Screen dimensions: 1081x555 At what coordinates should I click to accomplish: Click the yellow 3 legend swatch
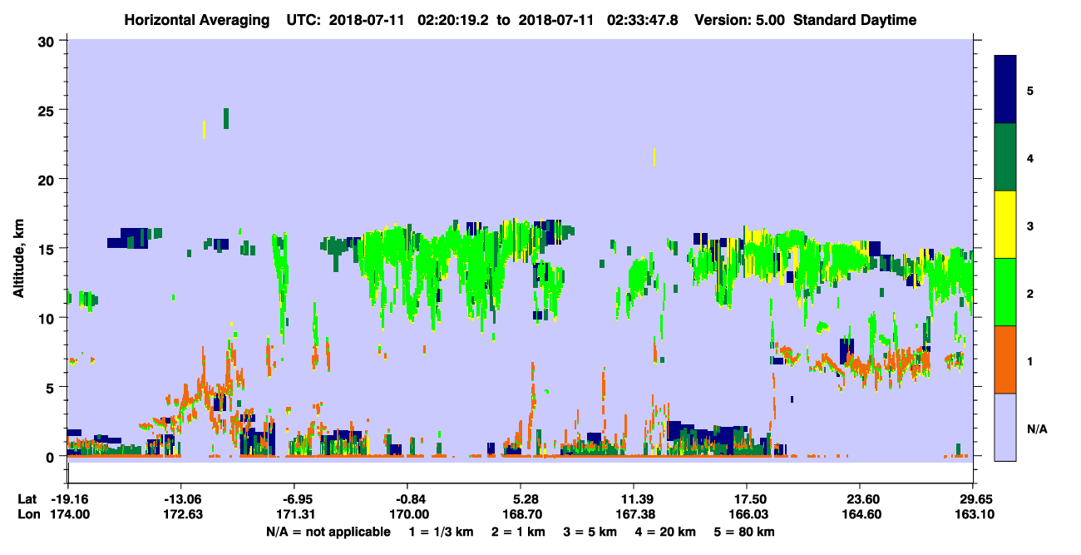[x=1005, y=225]
